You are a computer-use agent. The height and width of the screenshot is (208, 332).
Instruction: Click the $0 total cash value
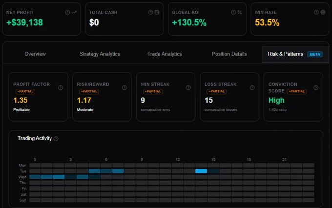(x=94, y=22)
